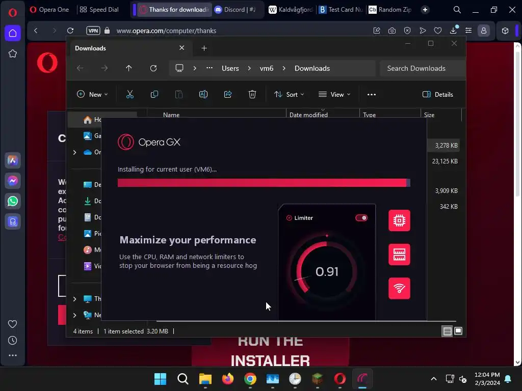
Task: Click the installer progress bar
Action: click(x=264, y=183)
